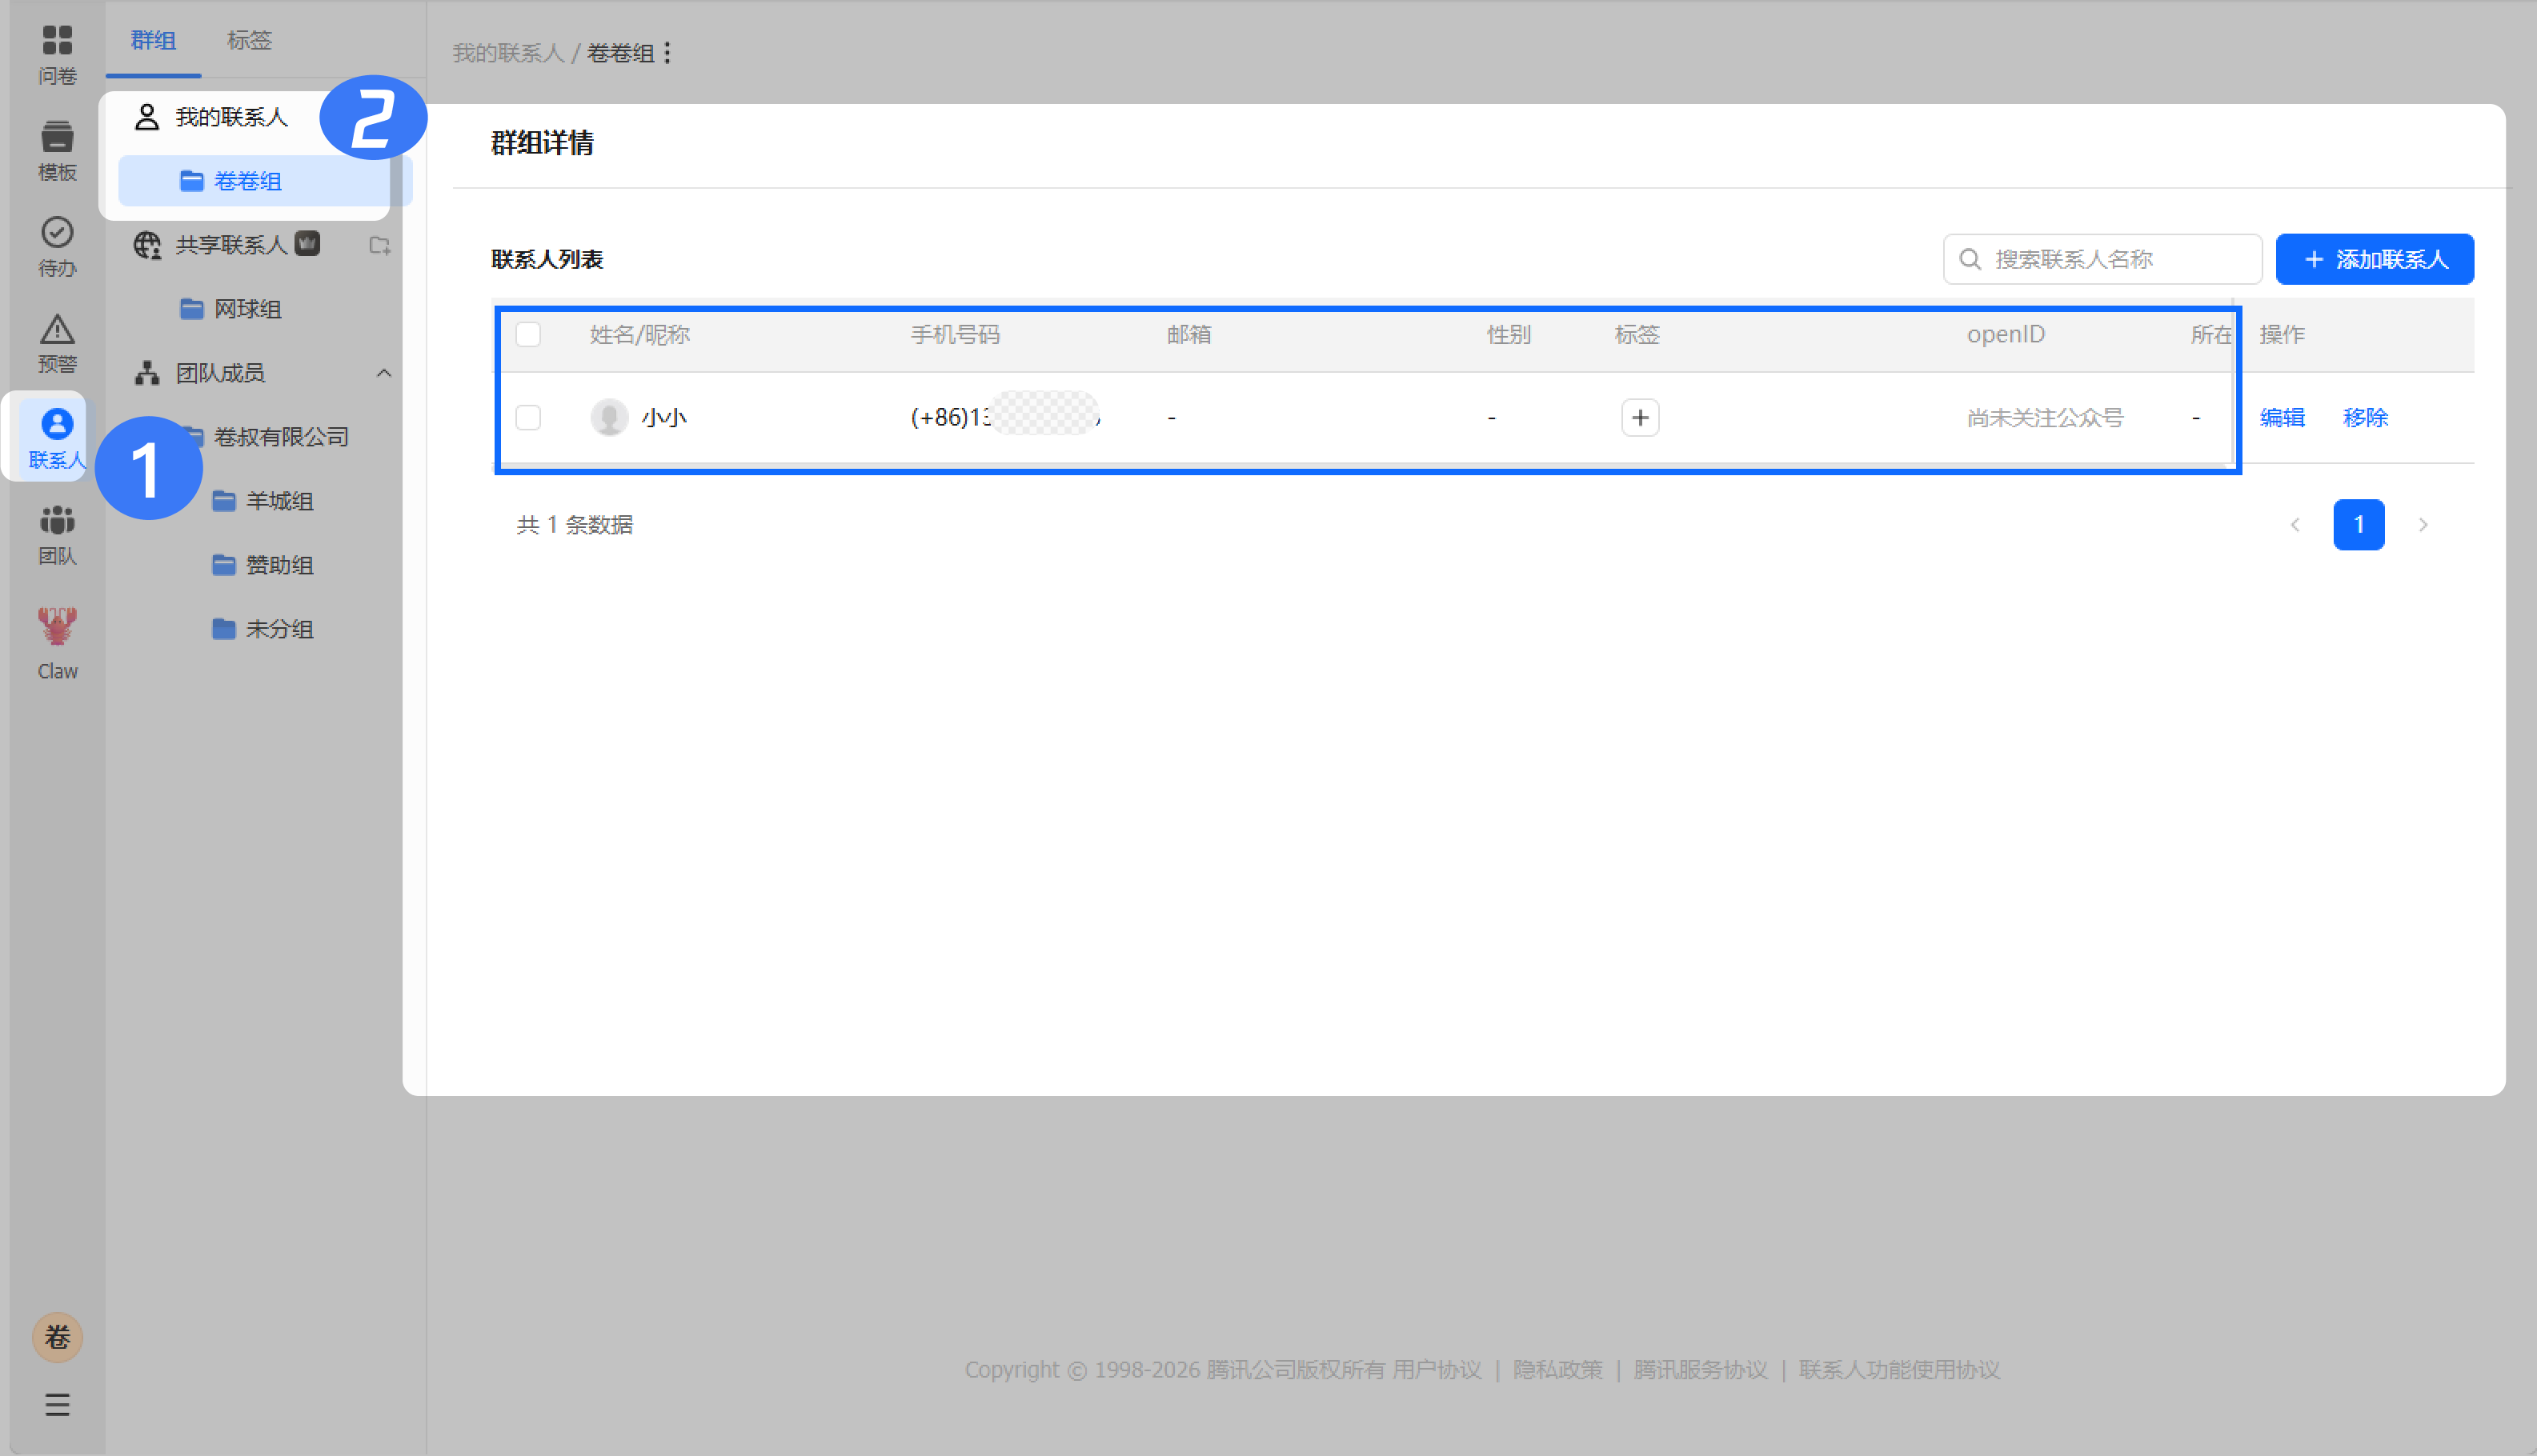Go to the next page arrow
This screenshot has width=2537, height=1456.
pyautogui.click(x=2422, y=525)
